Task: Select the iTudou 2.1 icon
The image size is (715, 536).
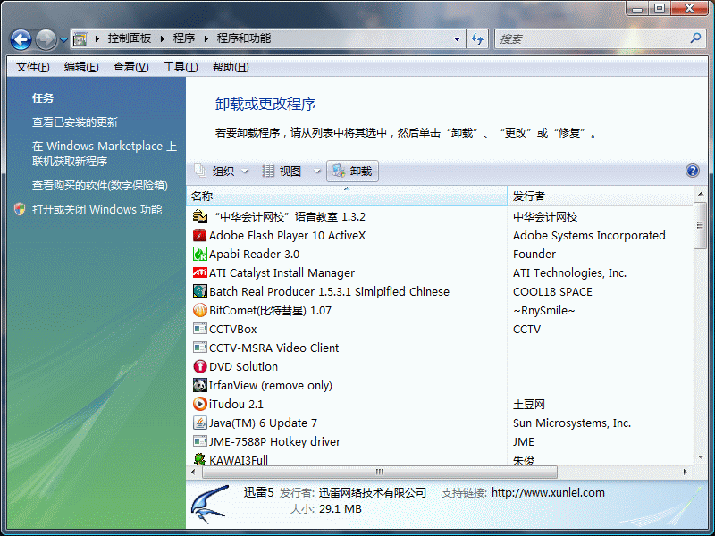Action: point(199,404)
